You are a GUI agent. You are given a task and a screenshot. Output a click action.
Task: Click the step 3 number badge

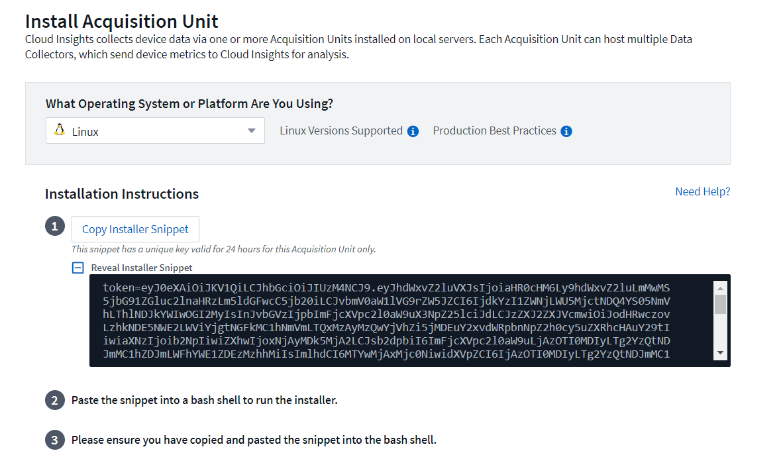[x=55, y=440]
